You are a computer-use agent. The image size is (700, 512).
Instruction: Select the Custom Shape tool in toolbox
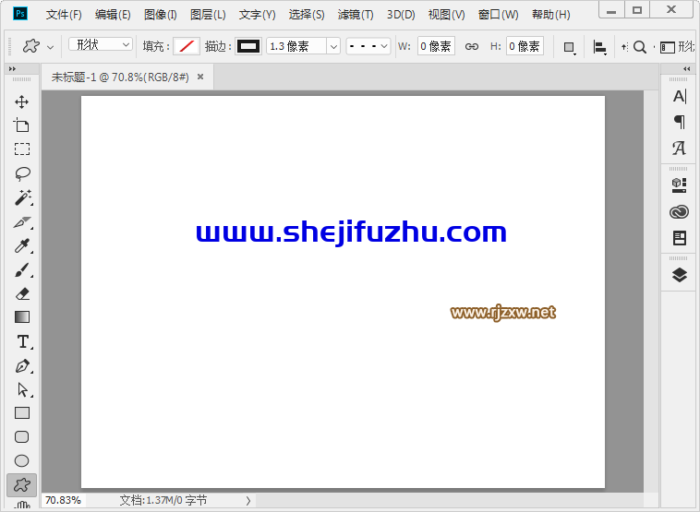click(22, 485)
